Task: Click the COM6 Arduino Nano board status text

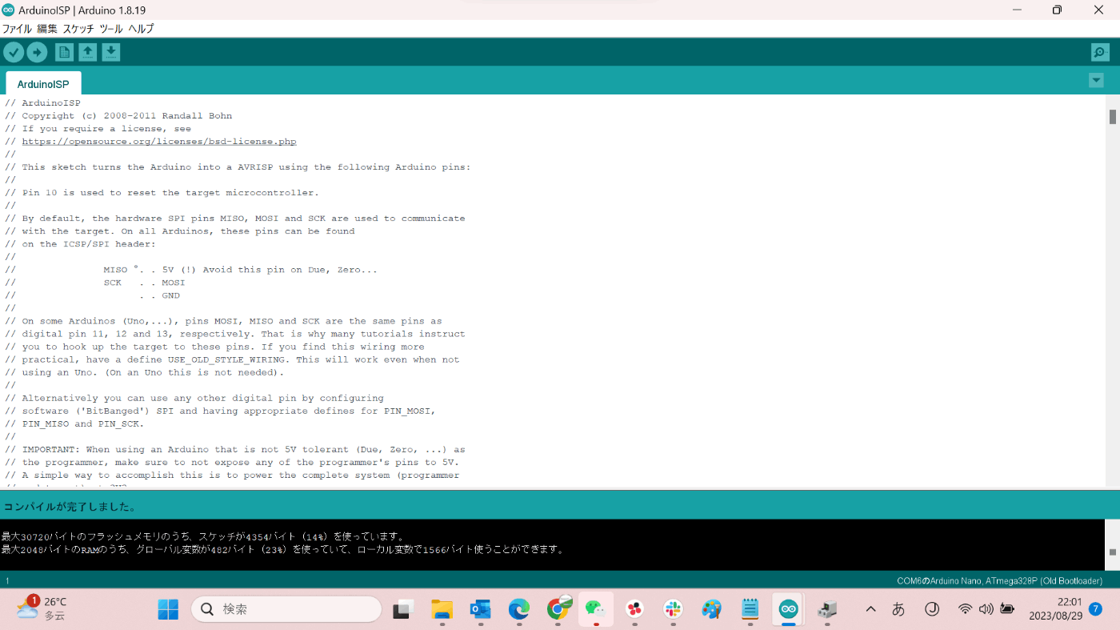Action: pos(999,581)
